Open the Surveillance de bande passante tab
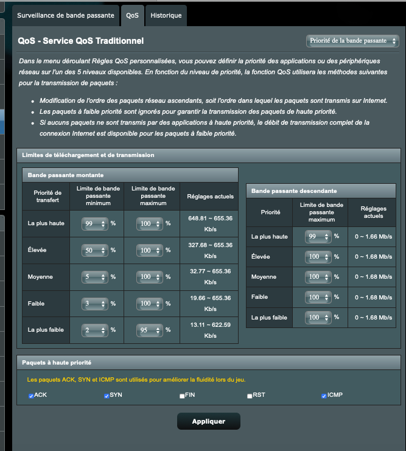The width and height of the screenshot is (406, 451). pyautogui.click(x=65, y=15)
